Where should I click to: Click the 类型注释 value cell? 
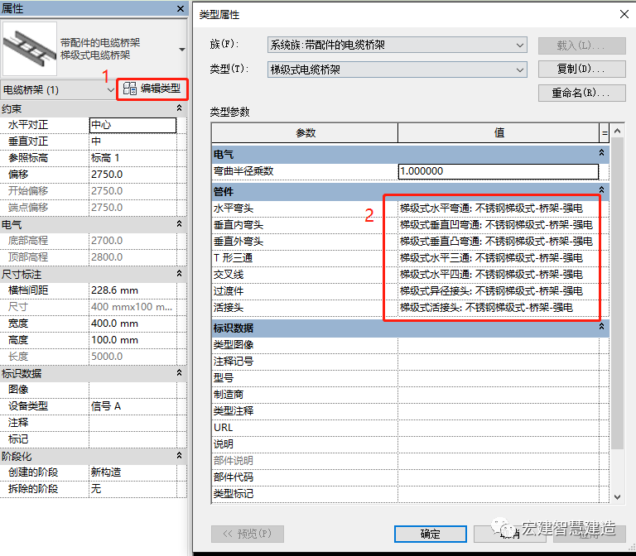[x=499, y=411]
